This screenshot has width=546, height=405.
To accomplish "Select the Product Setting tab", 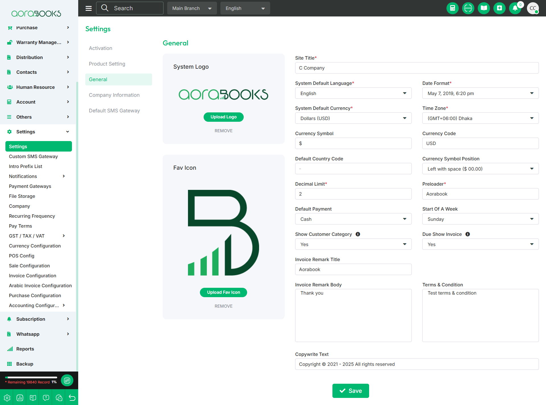I will (107, 64).
